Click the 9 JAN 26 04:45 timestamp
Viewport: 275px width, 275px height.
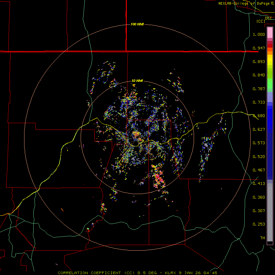pyautogui.click(x=198, y=273)
